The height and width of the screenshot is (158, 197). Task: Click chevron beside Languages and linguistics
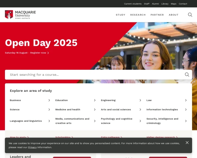[x=49, y=121]
